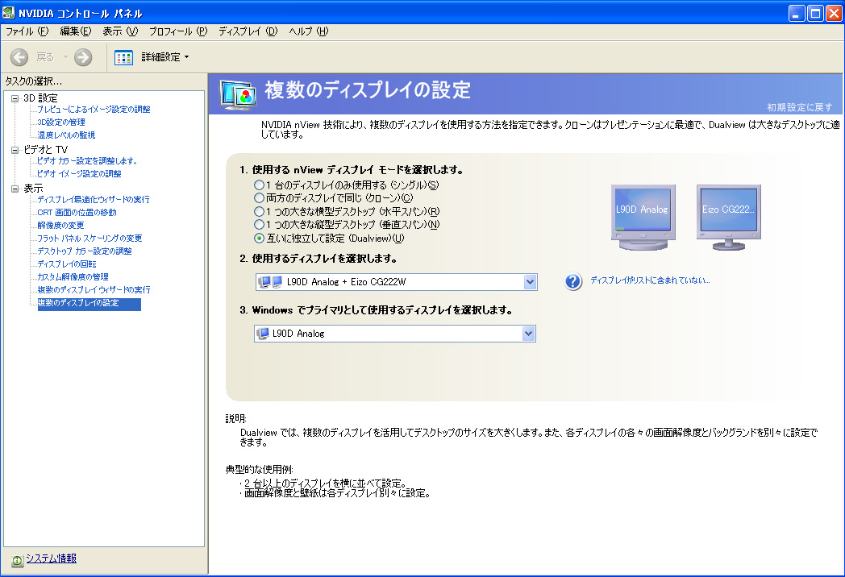Open フラット パネル スケーリングの変更 task

(90, 239)
